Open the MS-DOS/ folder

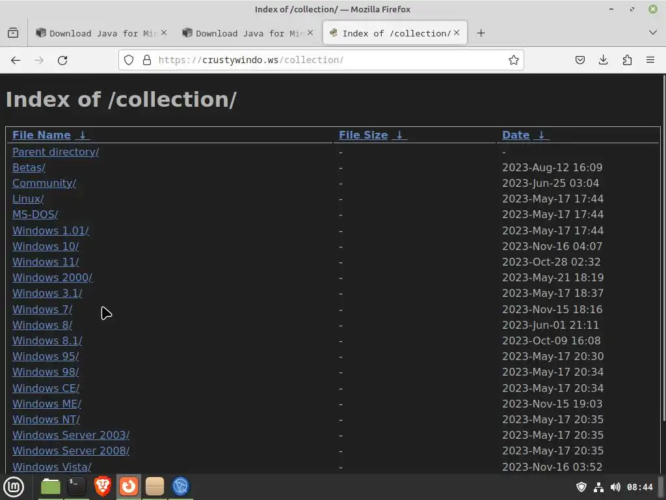tap(35, 214)
